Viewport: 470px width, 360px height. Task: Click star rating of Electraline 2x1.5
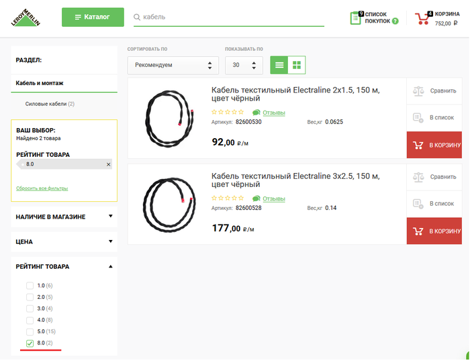(228, 112)
